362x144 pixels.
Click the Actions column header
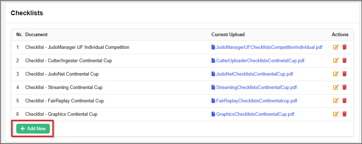click(x=340, y=35)
